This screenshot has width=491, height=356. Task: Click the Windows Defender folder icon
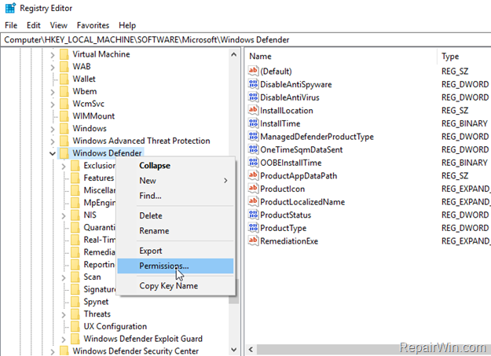click(x=64, y=153)
